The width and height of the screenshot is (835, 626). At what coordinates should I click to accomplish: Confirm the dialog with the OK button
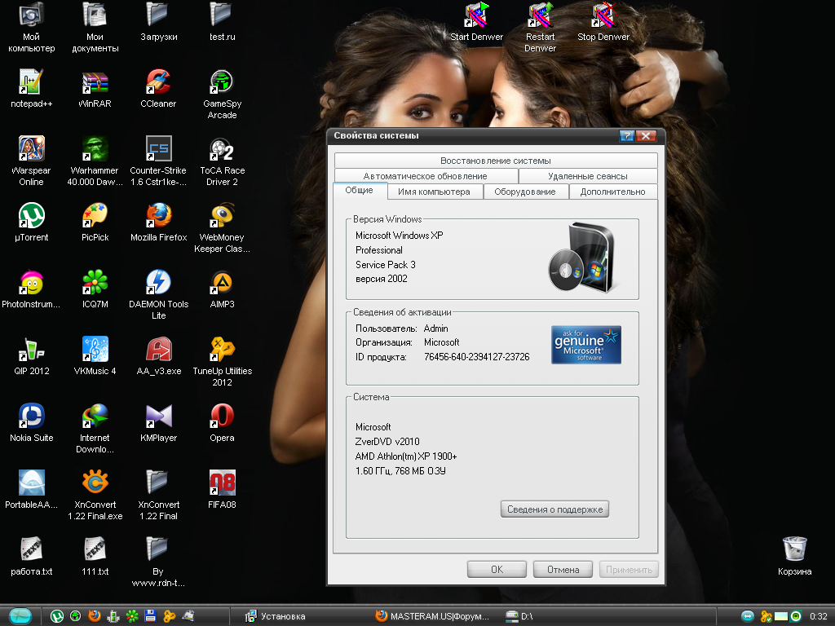[x=497, y=570]
